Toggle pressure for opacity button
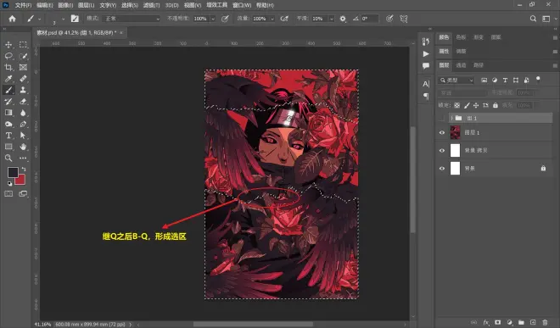560x328 pixels. coord(225,19)
